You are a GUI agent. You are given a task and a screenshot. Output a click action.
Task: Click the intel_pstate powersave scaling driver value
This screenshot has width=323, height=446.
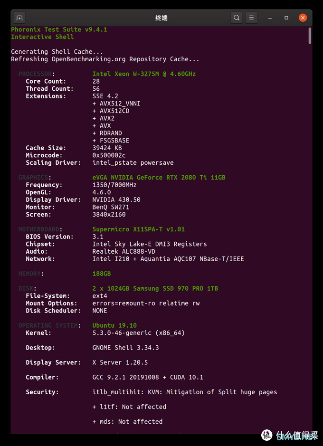pos(133,163)
